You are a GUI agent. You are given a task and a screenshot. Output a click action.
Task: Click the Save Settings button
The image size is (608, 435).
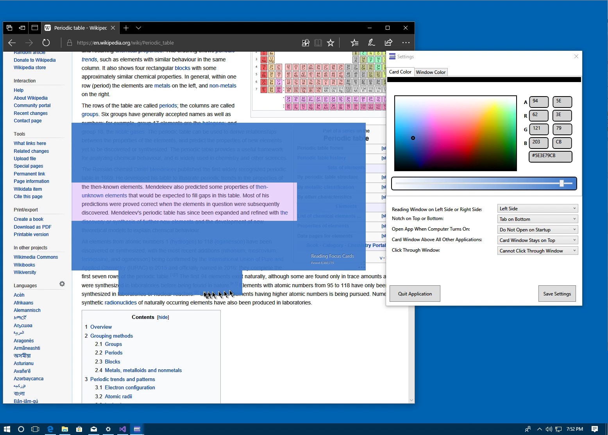[x=557, y=294]
